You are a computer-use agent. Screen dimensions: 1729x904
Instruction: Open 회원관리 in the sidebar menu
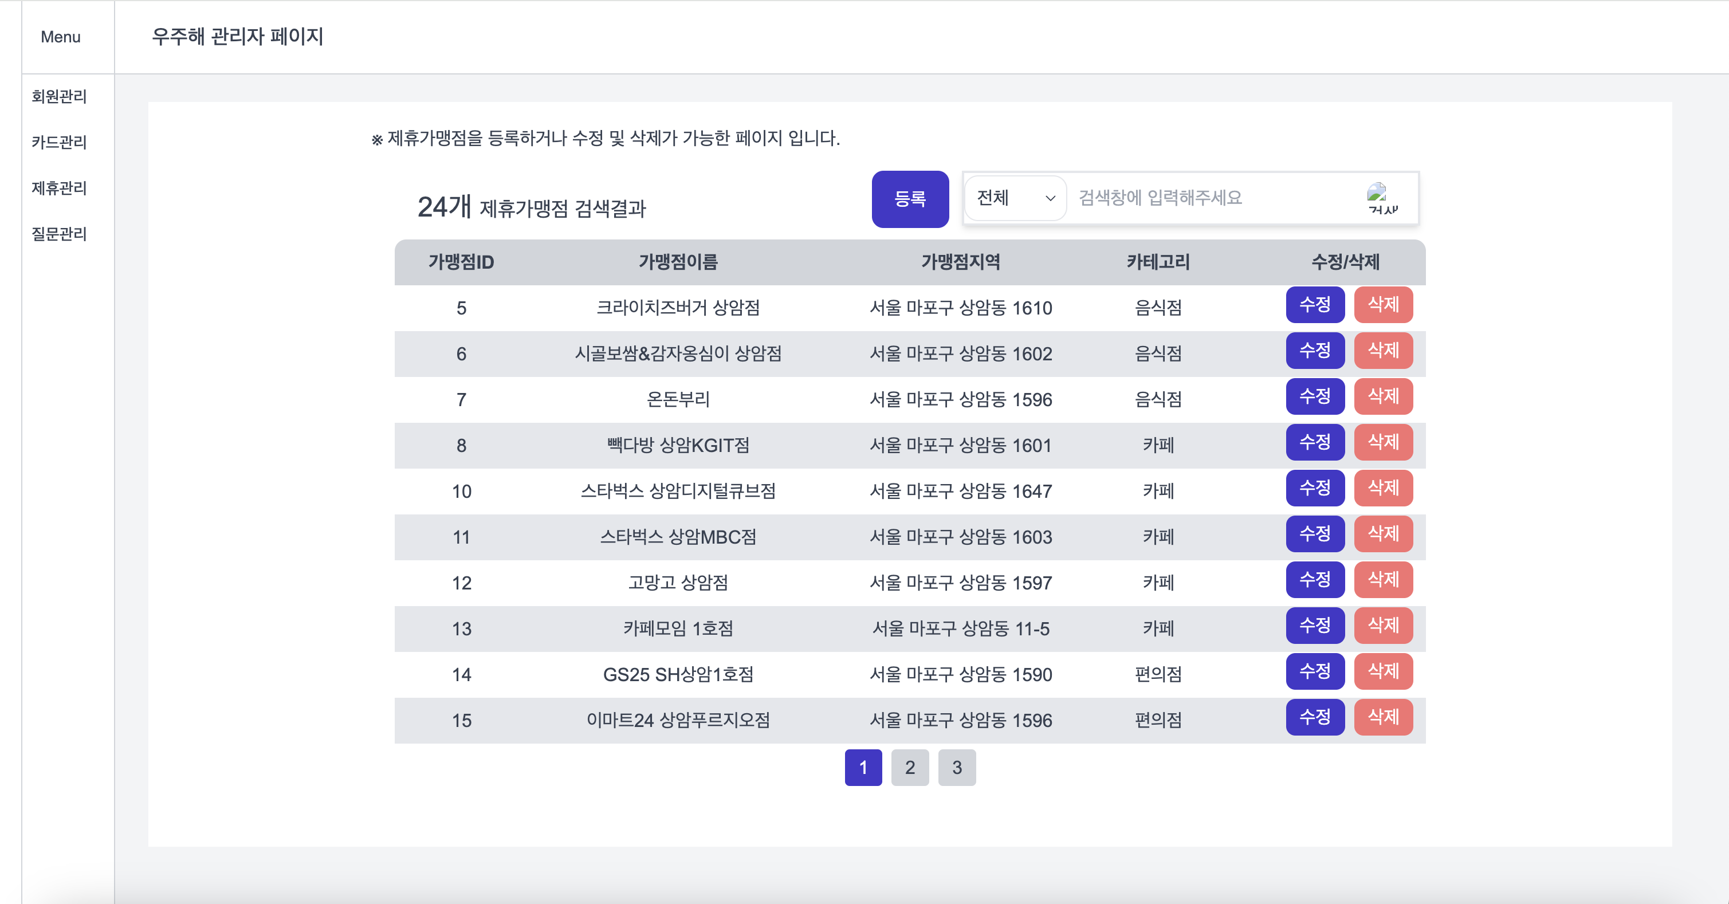(x=59, y=97)
